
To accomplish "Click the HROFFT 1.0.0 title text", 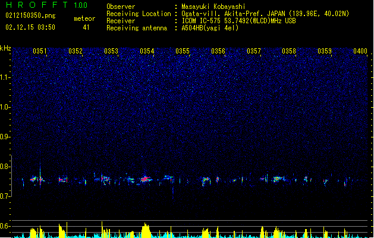I will [47, 5].
